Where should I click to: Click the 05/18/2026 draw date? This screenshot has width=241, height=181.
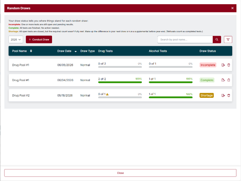[65, 96]
